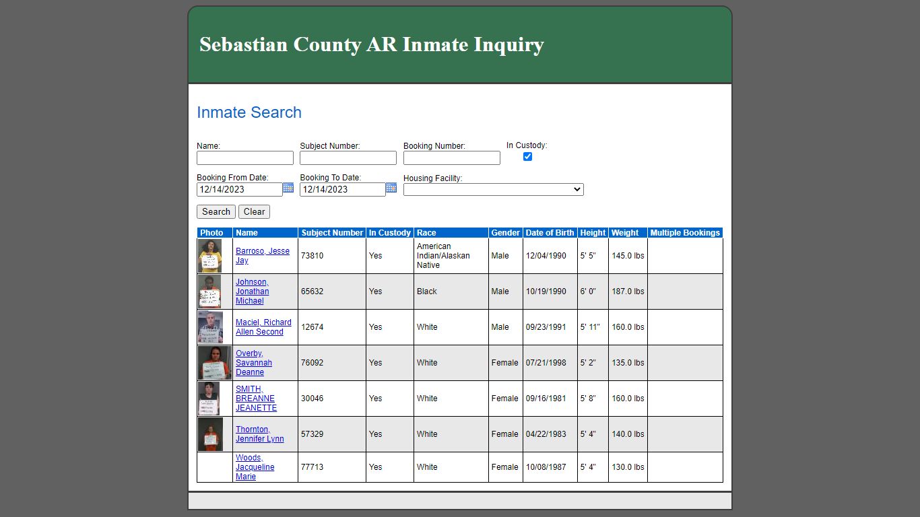920x517 pixels.
Task: Click the Search button
Action: [x=216, y=211]
